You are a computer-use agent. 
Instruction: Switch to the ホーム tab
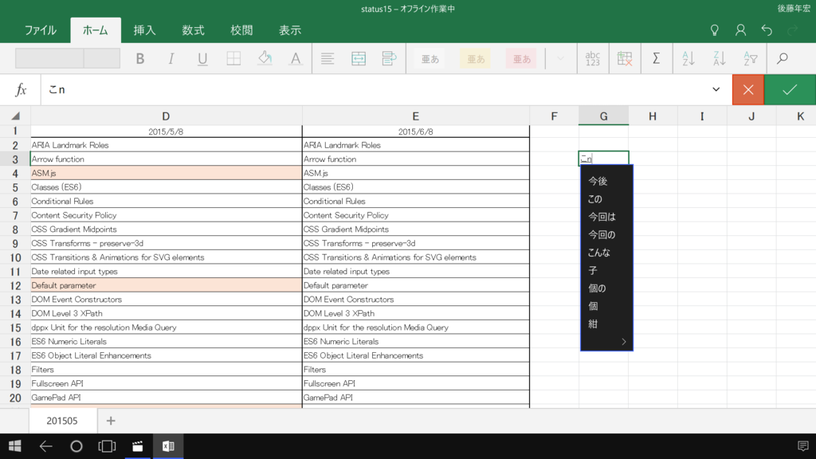tap(96, 30)
